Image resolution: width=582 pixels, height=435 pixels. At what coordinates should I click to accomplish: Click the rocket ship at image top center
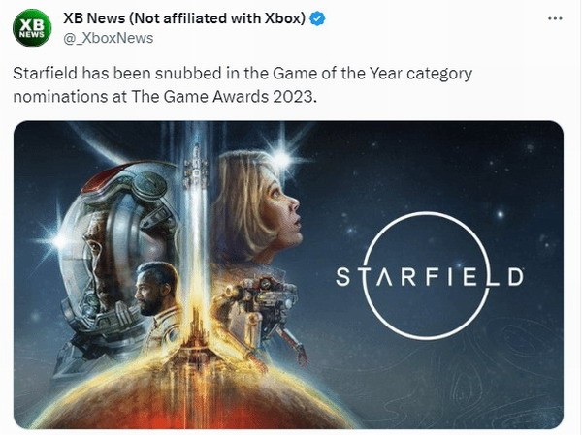[x=196, y=161]
